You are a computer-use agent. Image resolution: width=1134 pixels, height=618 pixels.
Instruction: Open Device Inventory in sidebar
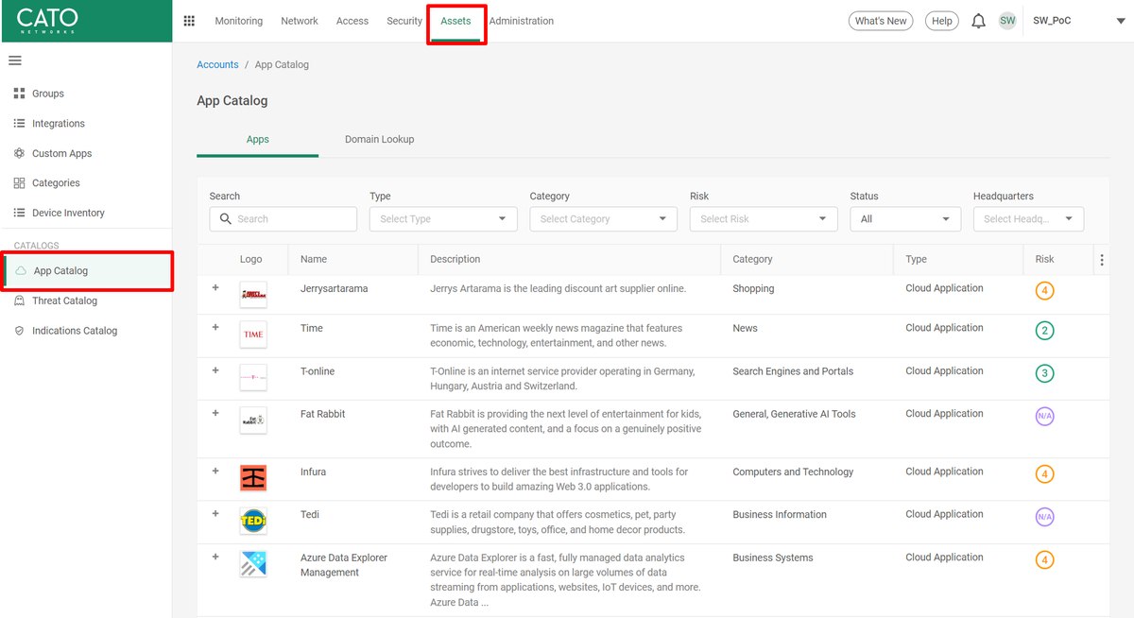click(68, 213)
